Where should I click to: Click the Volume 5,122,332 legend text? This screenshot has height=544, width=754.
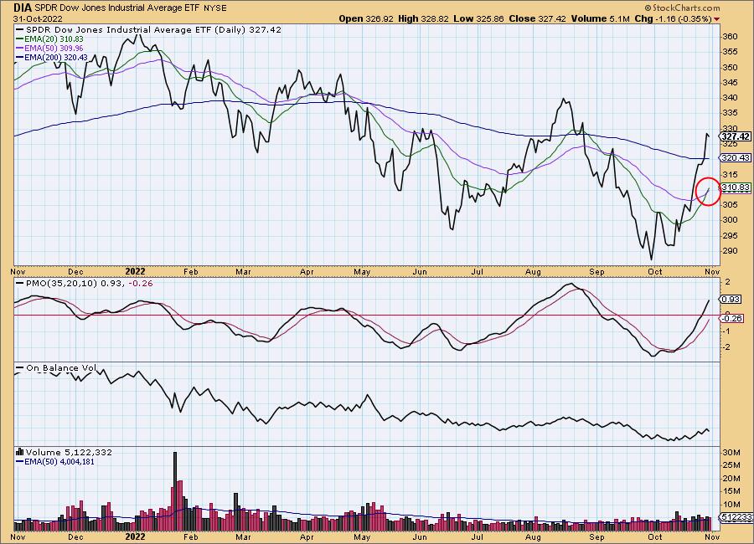[69, 452]
